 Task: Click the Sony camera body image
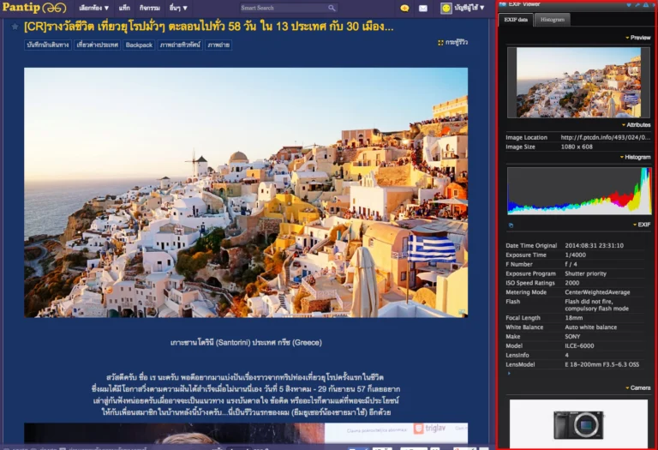(x=578, y=425)
